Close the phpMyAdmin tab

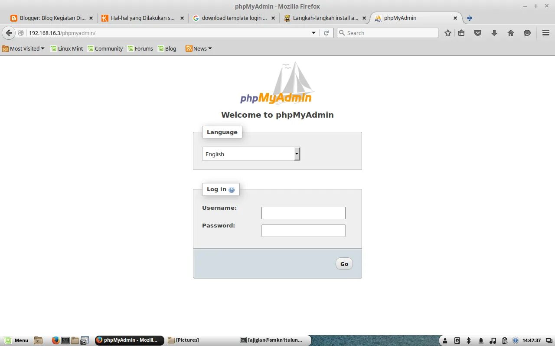(455, 18)
